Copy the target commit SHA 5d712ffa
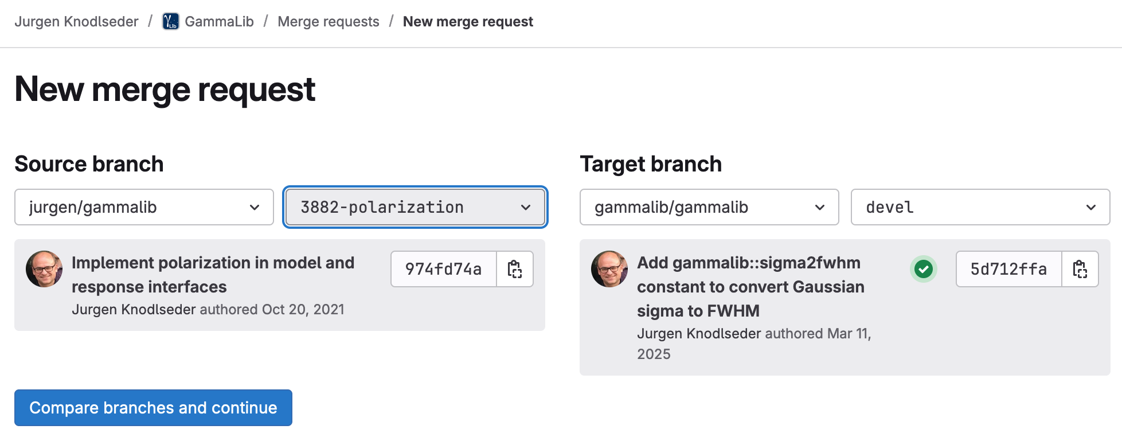The height and width of the screenshot is (437, 1122). click(1080, 269)
